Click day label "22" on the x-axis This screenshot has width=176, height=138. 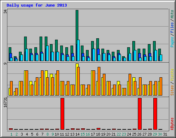[119, 134]
